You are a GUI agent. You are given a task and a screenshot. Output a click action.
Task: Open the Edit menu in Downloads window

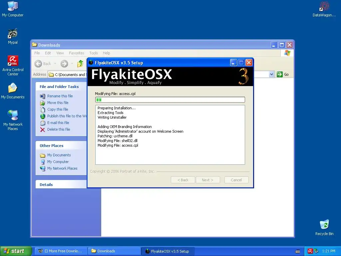pos(48,53)
